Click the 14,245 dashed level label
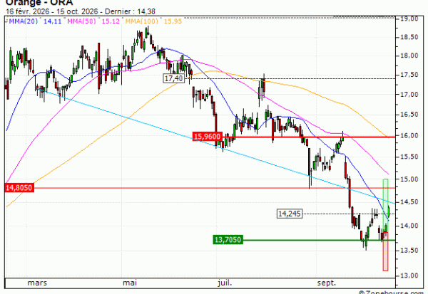Image resolution: width=428 pixels, height=294 pixels. click(290, 214)
